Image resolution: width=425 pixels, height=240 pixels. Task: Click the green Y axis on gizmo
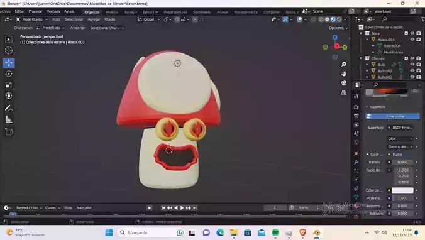pyautogui.click(x=345, y=48)
